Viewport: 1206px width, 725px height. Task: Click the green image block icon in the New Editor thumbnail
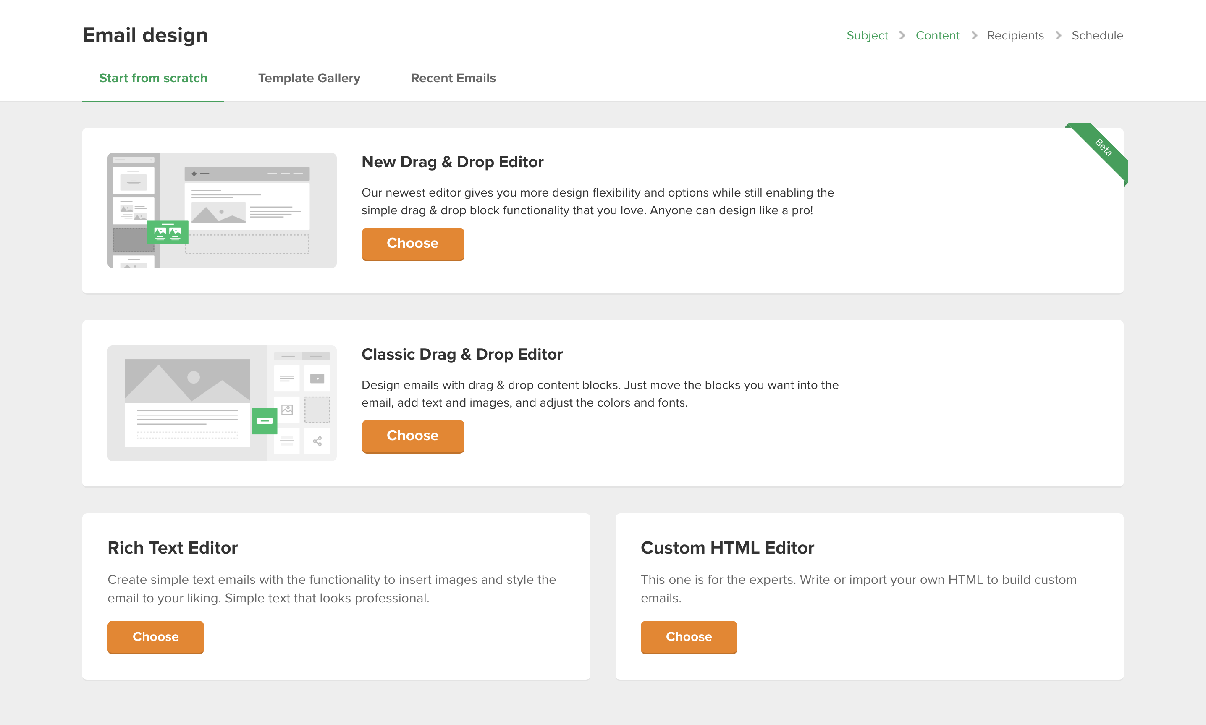[x=168, y=232]
